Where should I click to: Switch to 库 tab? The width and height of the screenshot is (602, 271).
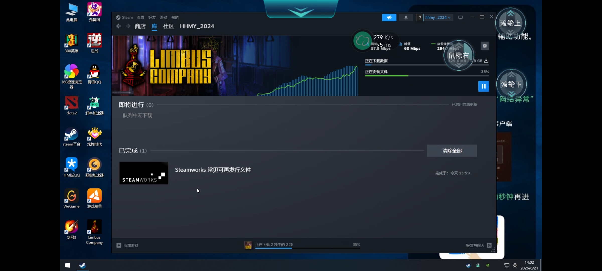pyautogui.click(x=154, y=26)
